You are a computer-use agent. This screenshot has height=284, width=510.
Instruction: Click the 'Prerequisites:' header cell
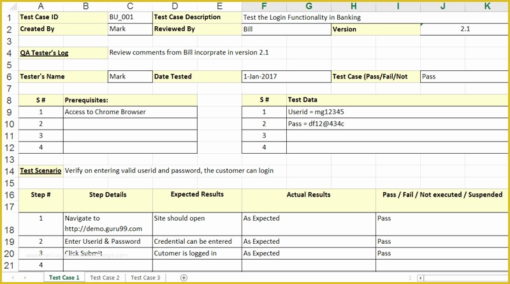pyautogui.click(x=130, y=100)
